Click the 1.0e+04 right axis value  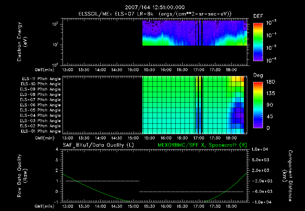(260, 149)
